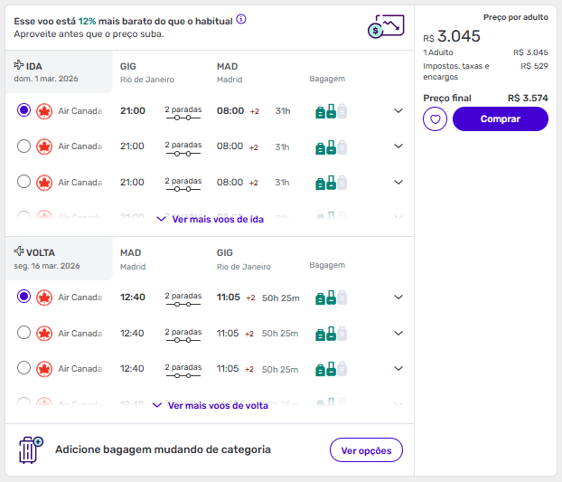This screenshot has width=562, height=482.
Task: Show more flights via Ver mais voos de ida
Action: [211, 219]
